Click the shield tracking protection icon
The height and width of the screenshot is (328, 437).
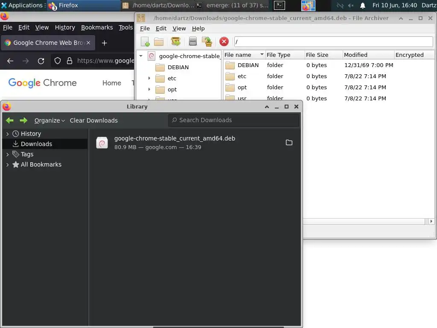tap(58, 61)
